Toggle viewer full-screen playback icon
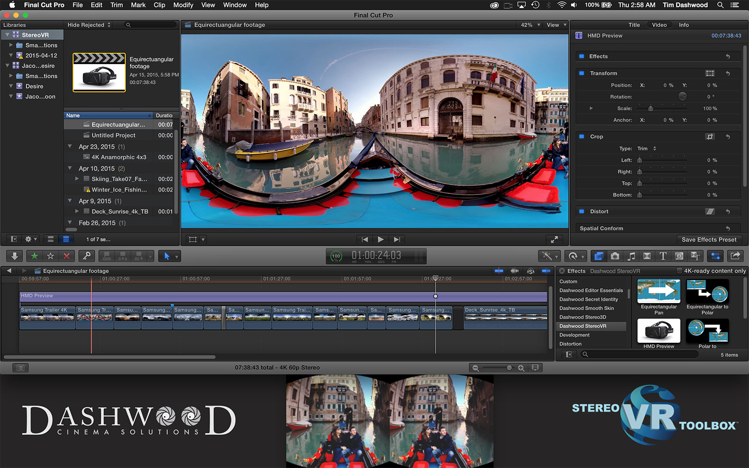The width and height of the screenshot is (749, 468). 554,239
